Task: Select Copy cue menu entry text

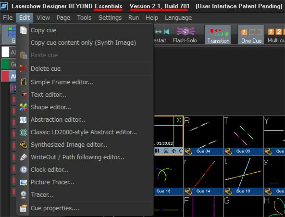Action: pyautogui.click(x=43, y=30)
